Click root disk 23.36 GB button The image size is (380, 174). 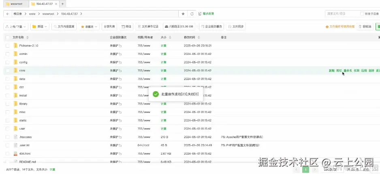click(179, 27)
